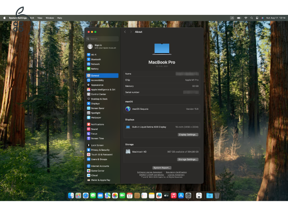Open Spotlight search from the menu bar
288x216 pixels.
(252, 18)
